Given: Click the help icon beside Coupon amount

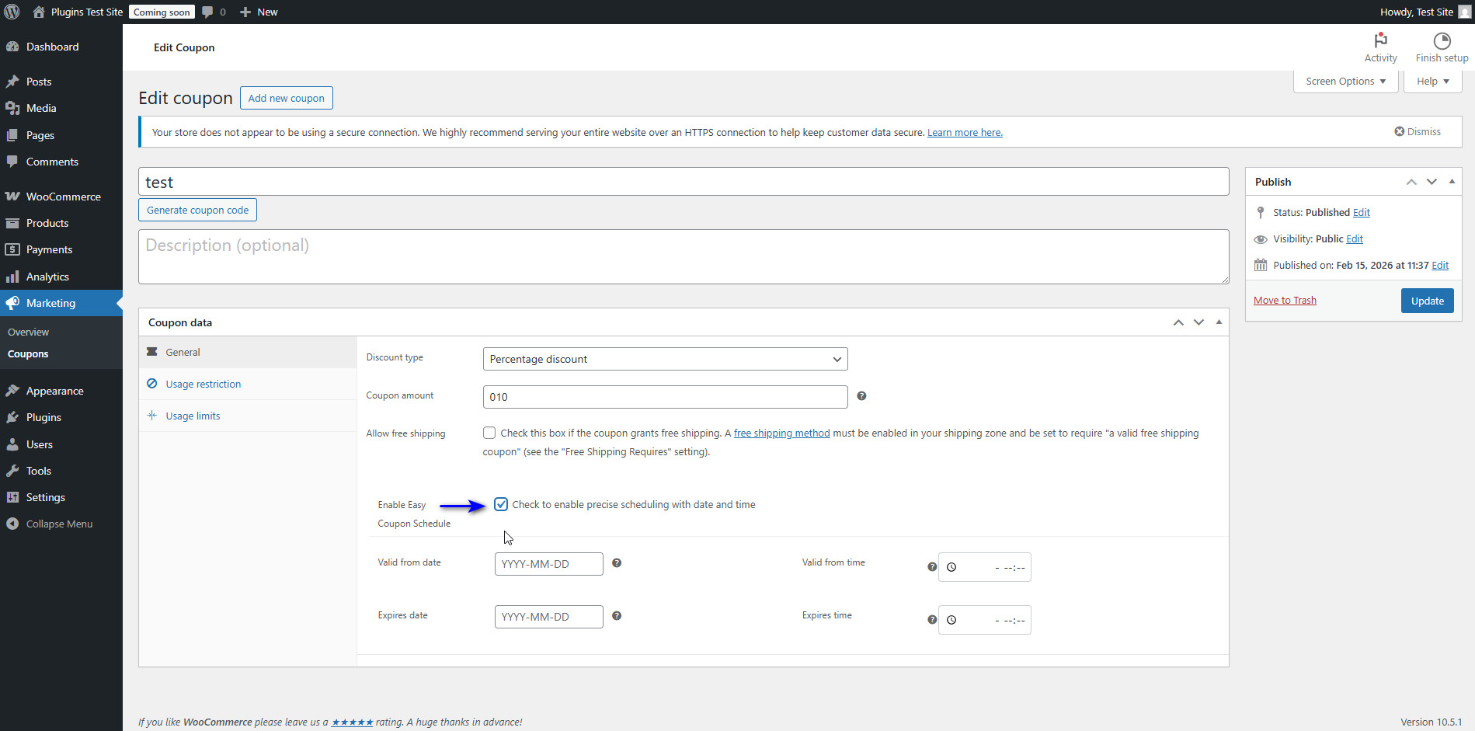Looking at the screenshot, I should 861,395.
